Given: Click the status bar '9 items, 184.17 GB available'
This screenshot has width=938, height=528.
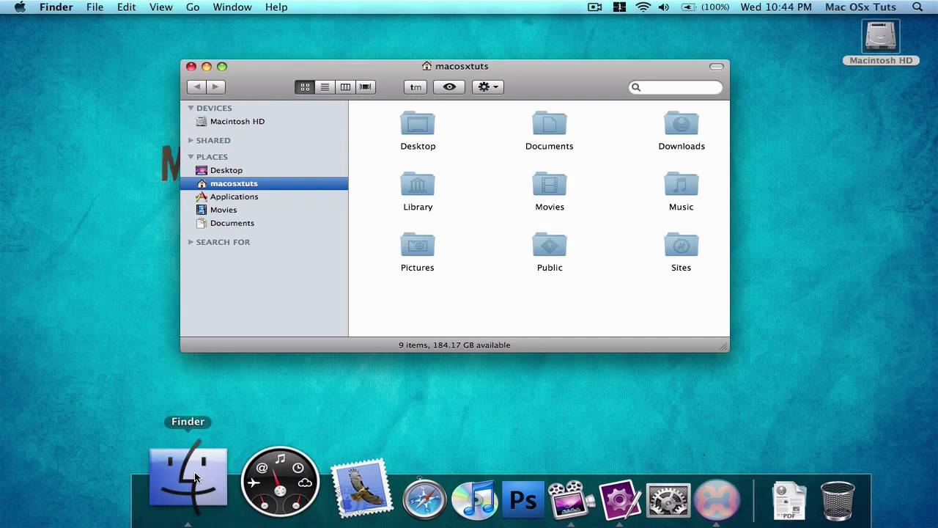Looking at the screenshot, I should 454,345.
